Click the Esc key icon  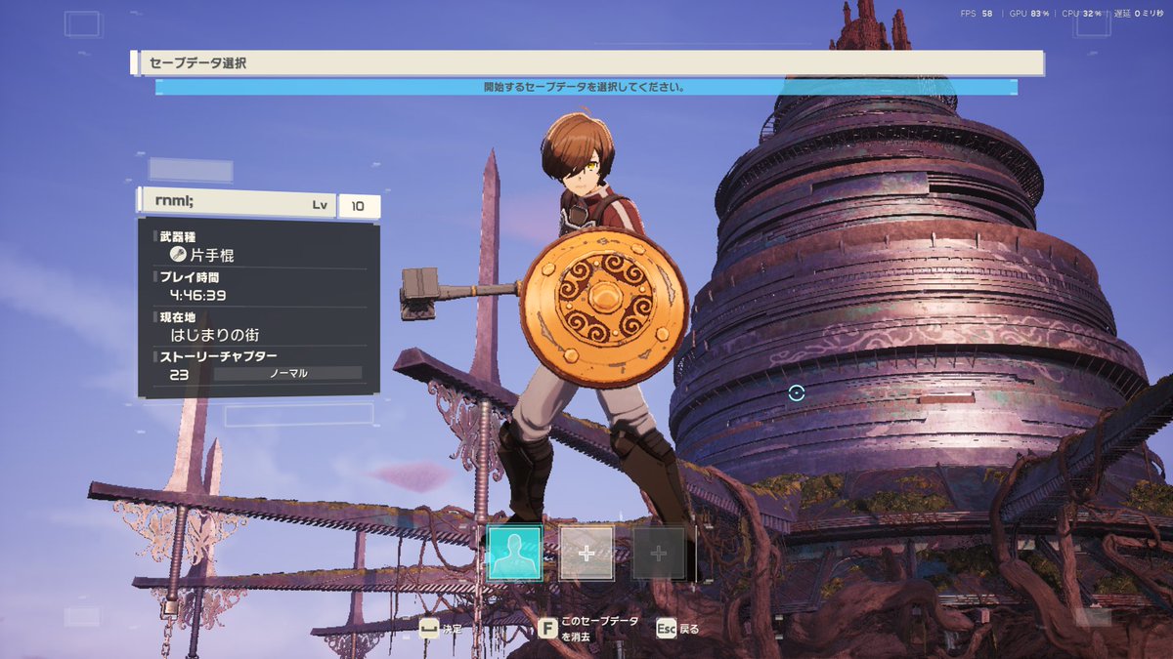(666, 628)
